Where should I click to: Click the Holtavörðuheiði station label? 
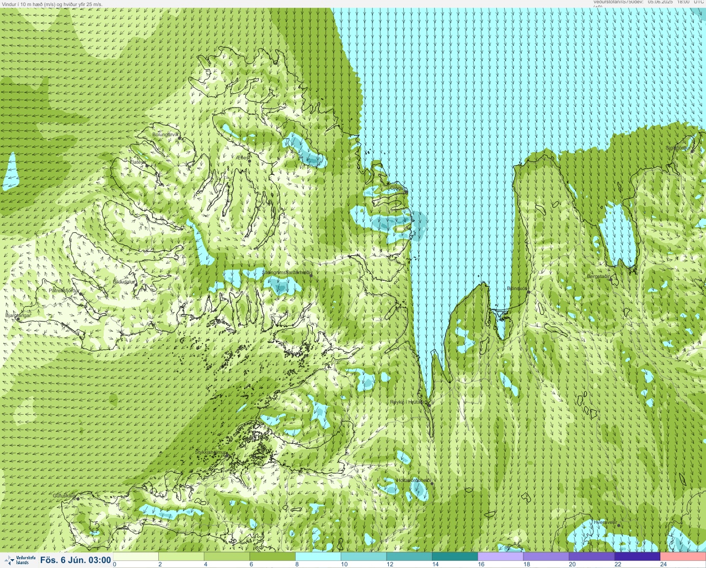coord(413,480)
